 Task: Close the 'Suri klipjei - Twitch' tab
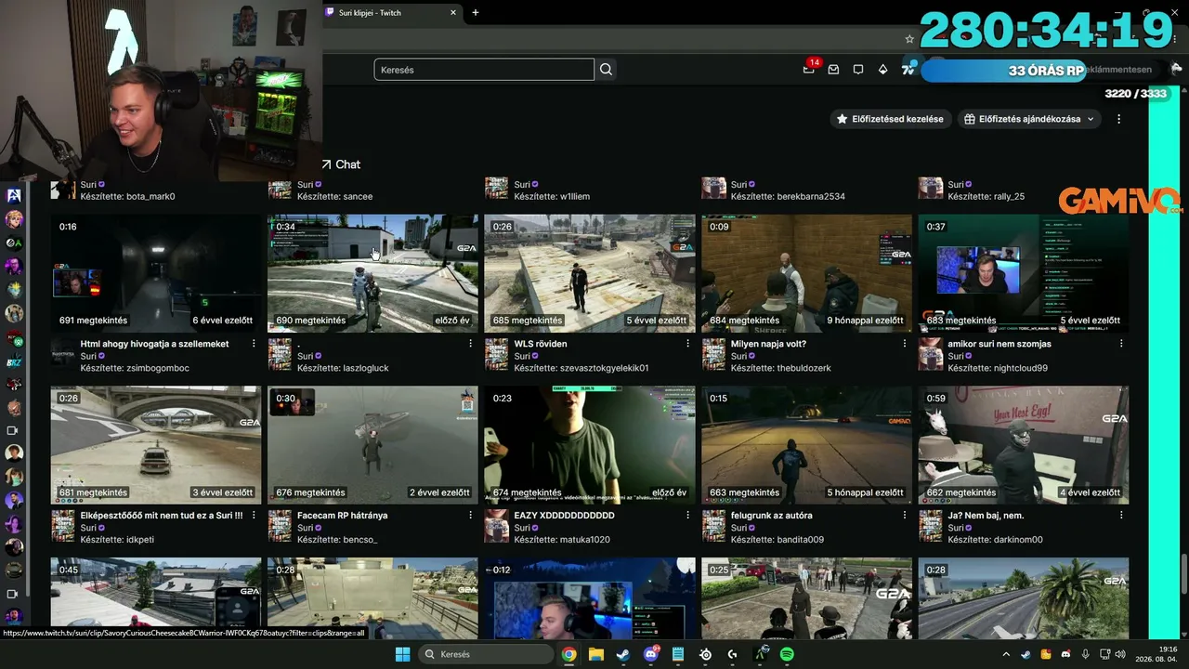click(453, 13)
